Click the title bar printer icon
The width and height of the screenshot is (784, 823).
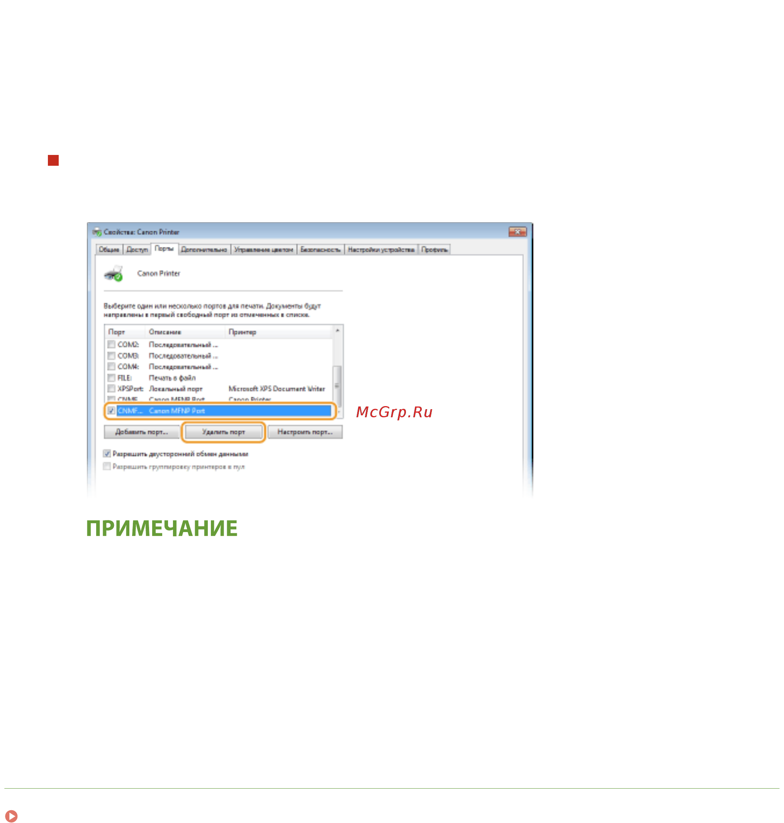click(97, 232)
